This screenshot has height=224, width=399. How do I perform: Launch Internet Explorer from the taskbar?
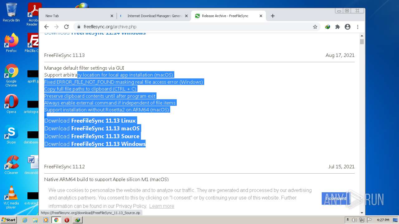[x=25, y=220]
